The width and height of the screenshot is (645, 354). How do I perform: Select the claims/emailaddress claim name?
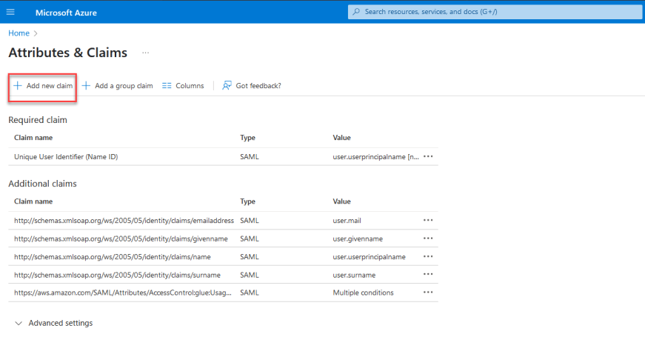(124, 221)
